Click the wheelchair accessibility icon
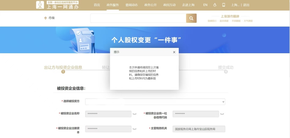This screenshot has height=138, width=290. (x=215, y=5)
